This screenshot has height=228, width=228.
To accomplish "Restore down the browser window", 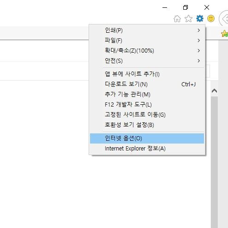I will click(x=186, y=7).
